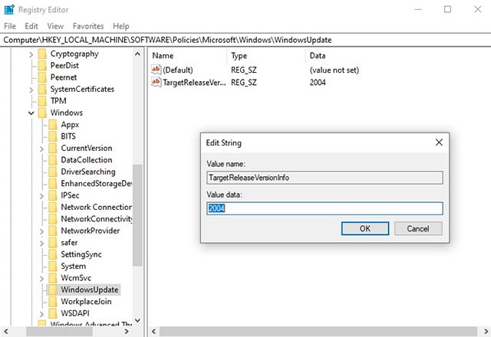Close the Edit String dialog

point(438,142)
